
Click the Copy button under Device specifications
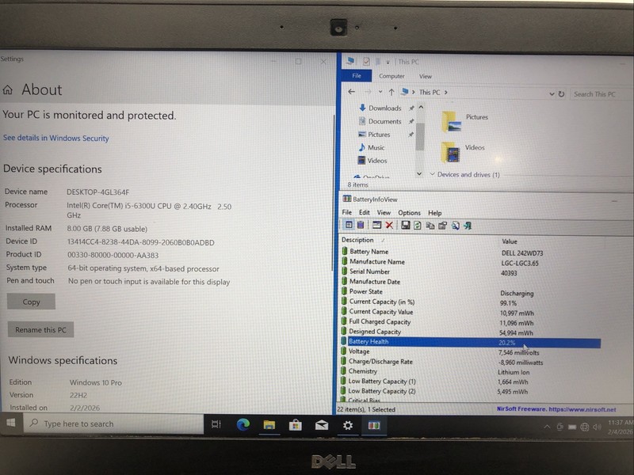click(x=31, y=302)
